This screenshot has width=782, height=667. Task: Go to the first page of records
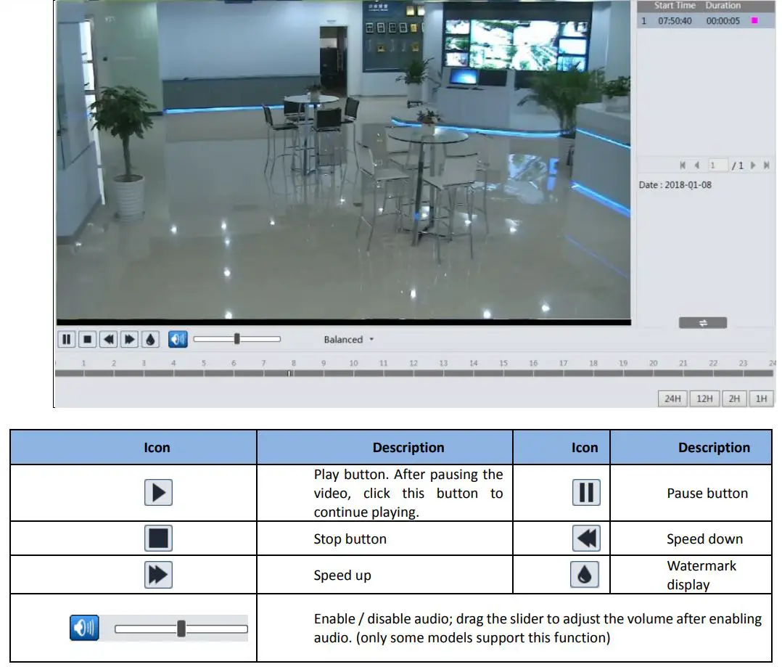pyautogui.click(x=683, y=165)
